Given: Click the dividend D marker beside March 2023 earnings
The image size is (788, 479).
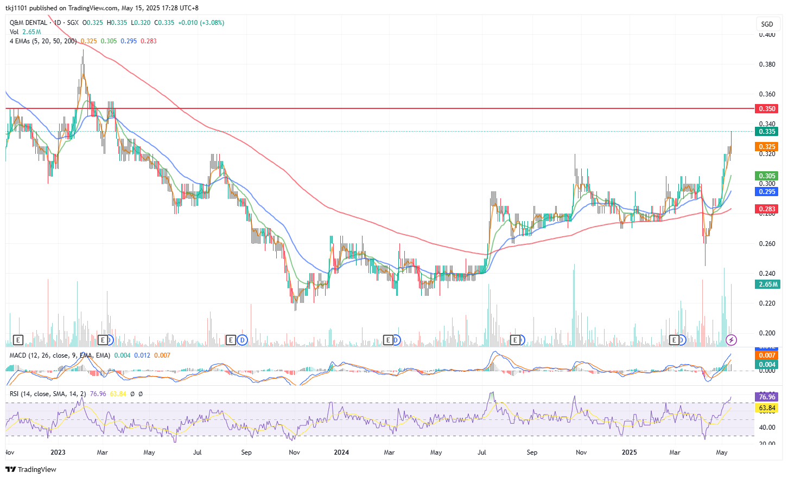Looking at the screenshot, I should point(110,340).
